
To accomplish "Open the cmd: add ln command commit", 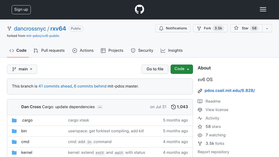I will pyautogui.click(x=90, y=142).
